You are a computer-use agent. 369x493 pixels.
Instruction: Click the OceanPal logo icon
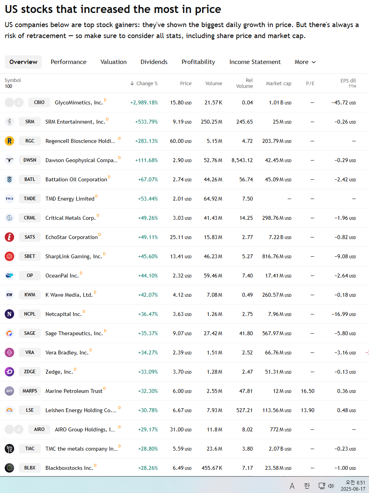(x=9, y=276)
